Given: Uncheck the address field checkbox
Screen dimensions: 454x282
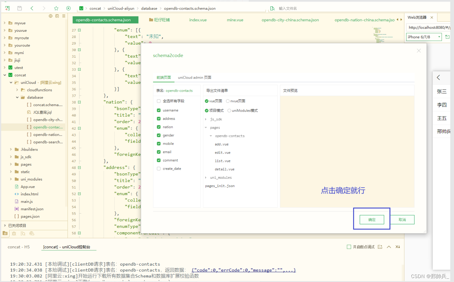Looking at the screenshot, I should (x=159, y=119).
